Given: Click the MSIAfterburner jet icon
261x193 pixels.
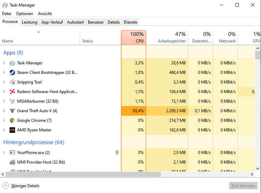Looking at the screenshot, I should [x=12, y=101].
